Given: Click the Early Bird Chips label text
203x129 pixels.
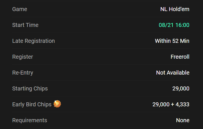Looking at the screenshot, I should (32, 105).
